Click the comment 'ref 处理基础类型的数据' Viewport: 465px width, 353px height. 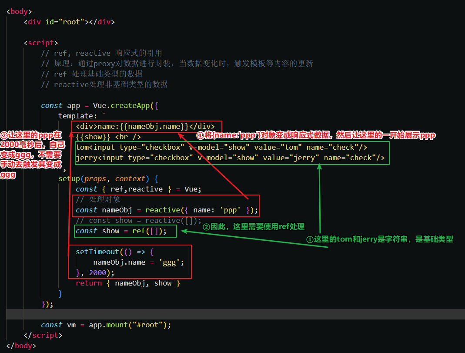point(92,74)
